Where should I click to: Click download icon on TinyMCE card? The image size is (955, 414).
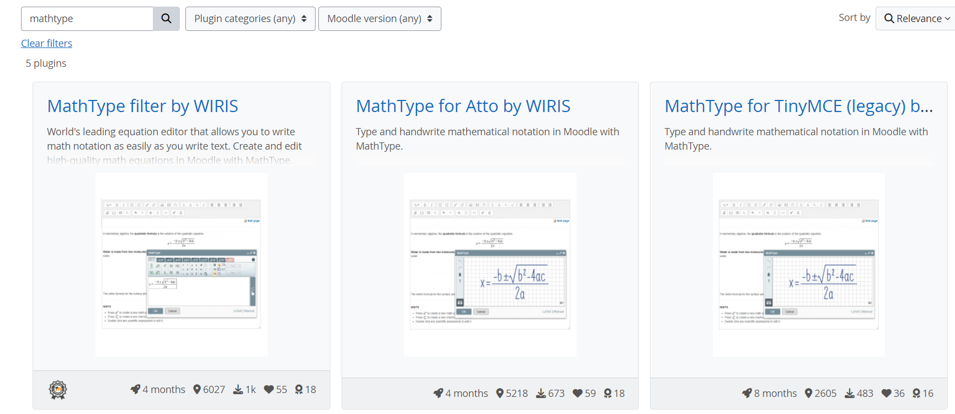(850, 393)
